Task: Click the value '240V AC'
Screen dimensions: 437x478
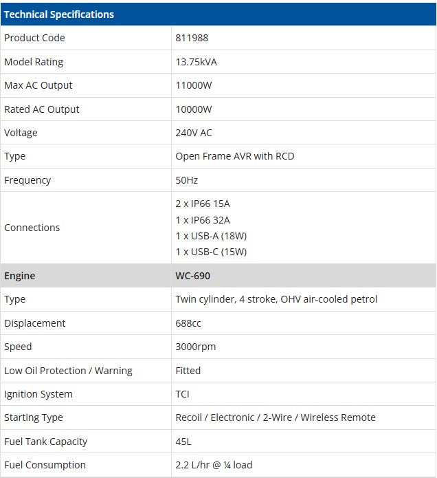Action: (x=194, y=133)
